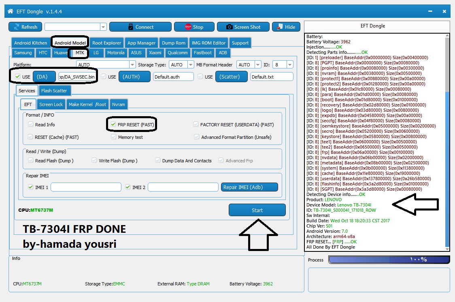Screen dimensions: 455x302
Task: Click the Default.auth file field
Action: click(x=173, y=77)
